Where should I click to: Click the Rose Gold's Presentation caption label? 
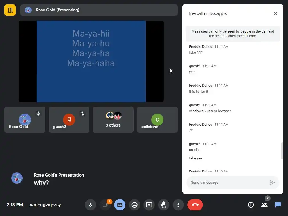click(x=59, y=175)
